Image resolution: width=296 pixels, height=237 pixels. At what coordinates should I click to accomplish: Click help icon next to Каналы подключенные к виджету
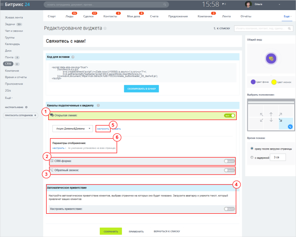(x=98, y=105)
